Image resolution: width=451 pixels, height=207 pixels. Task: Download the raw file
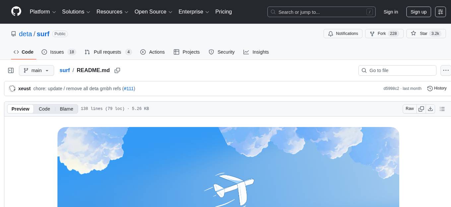coord(430,109)
